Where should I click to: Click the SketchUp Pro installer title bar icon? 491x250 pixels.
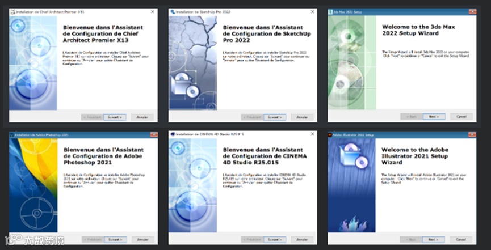pyautogui.click(x=173, y=12)
